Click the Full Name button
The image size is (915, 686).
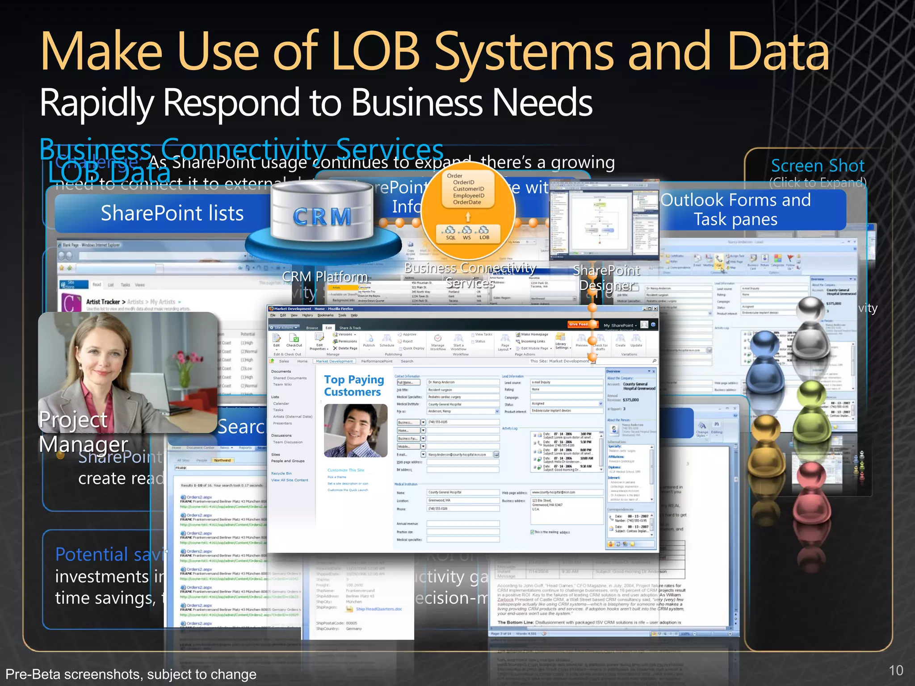click(x=408, y=382)
